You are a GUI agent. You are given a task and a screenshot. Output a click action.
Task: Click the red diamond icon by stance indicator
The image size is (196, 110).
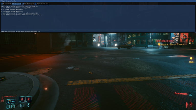pos(191,104)
